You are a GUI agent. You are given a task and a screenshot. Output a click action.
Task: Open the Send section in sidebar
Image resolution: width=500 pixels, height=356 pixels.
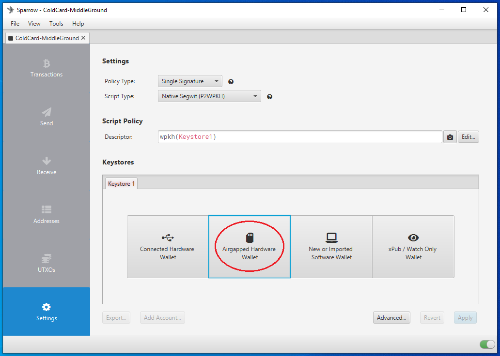point(47,117)
